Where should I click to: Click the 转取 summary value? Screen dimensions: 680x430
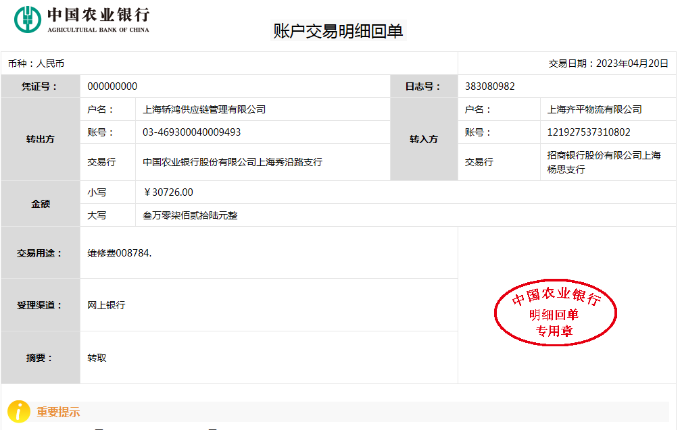[x=97, y=358]
